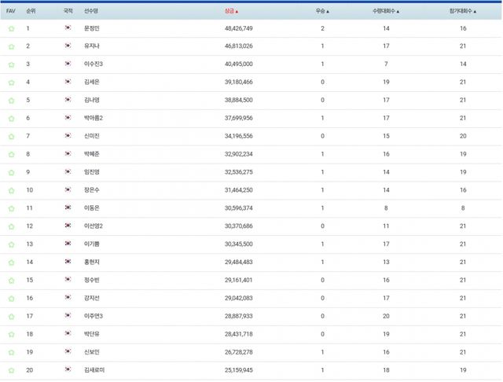The image size is (503, 382).
Task: Click the favorite star for 유지나
Action: tap(11, 46)
